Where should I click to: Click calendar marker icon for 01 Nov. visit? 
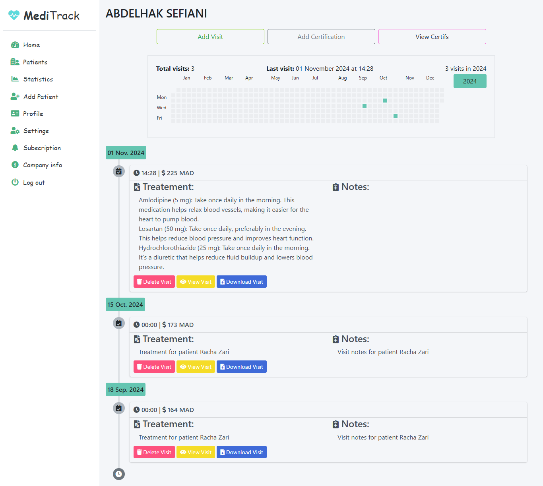(x=119, y=172)
